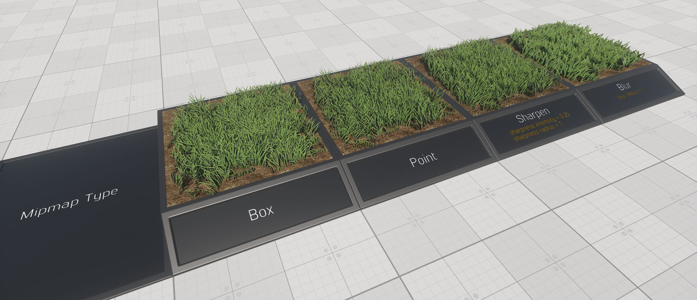Click the sharpness radius parameter line
The height and width of the screenshot is (300, 697).
point(538,131)
